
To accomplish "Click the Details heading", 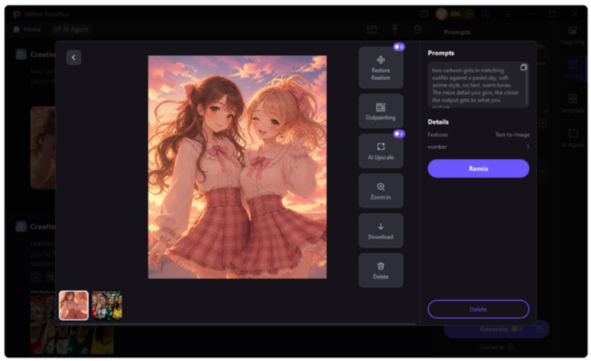I will pyautogui.click(x=438, y=122).
